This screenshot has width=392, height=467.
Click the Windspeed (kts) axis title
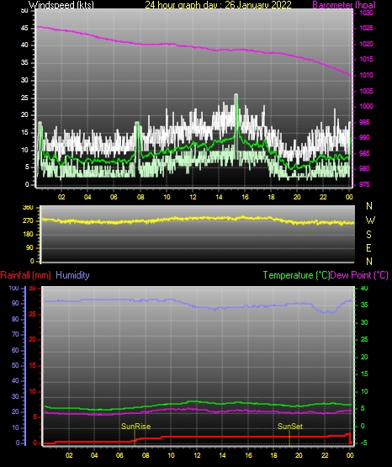click(61, 5)
